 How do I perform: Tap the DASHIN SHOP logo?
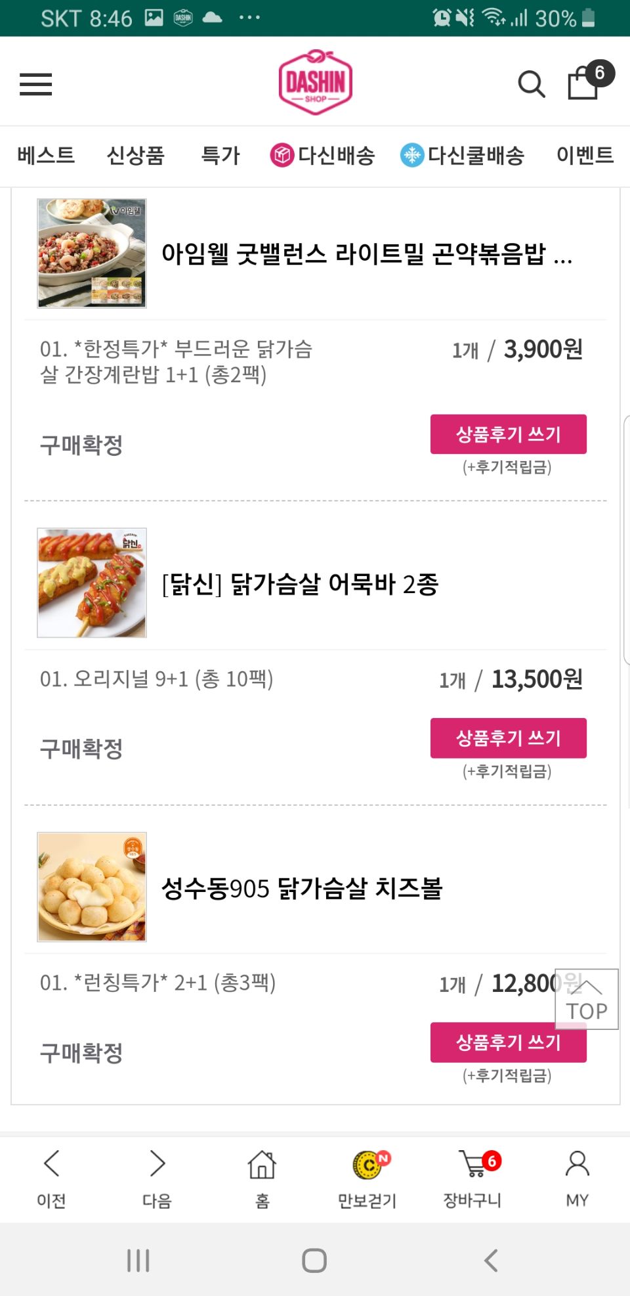315,82
